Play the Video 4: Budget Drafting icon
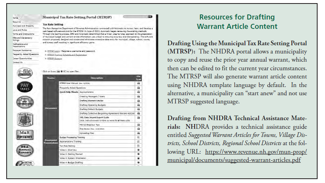This screenshot has height=183, width=325. pos(138,162)
